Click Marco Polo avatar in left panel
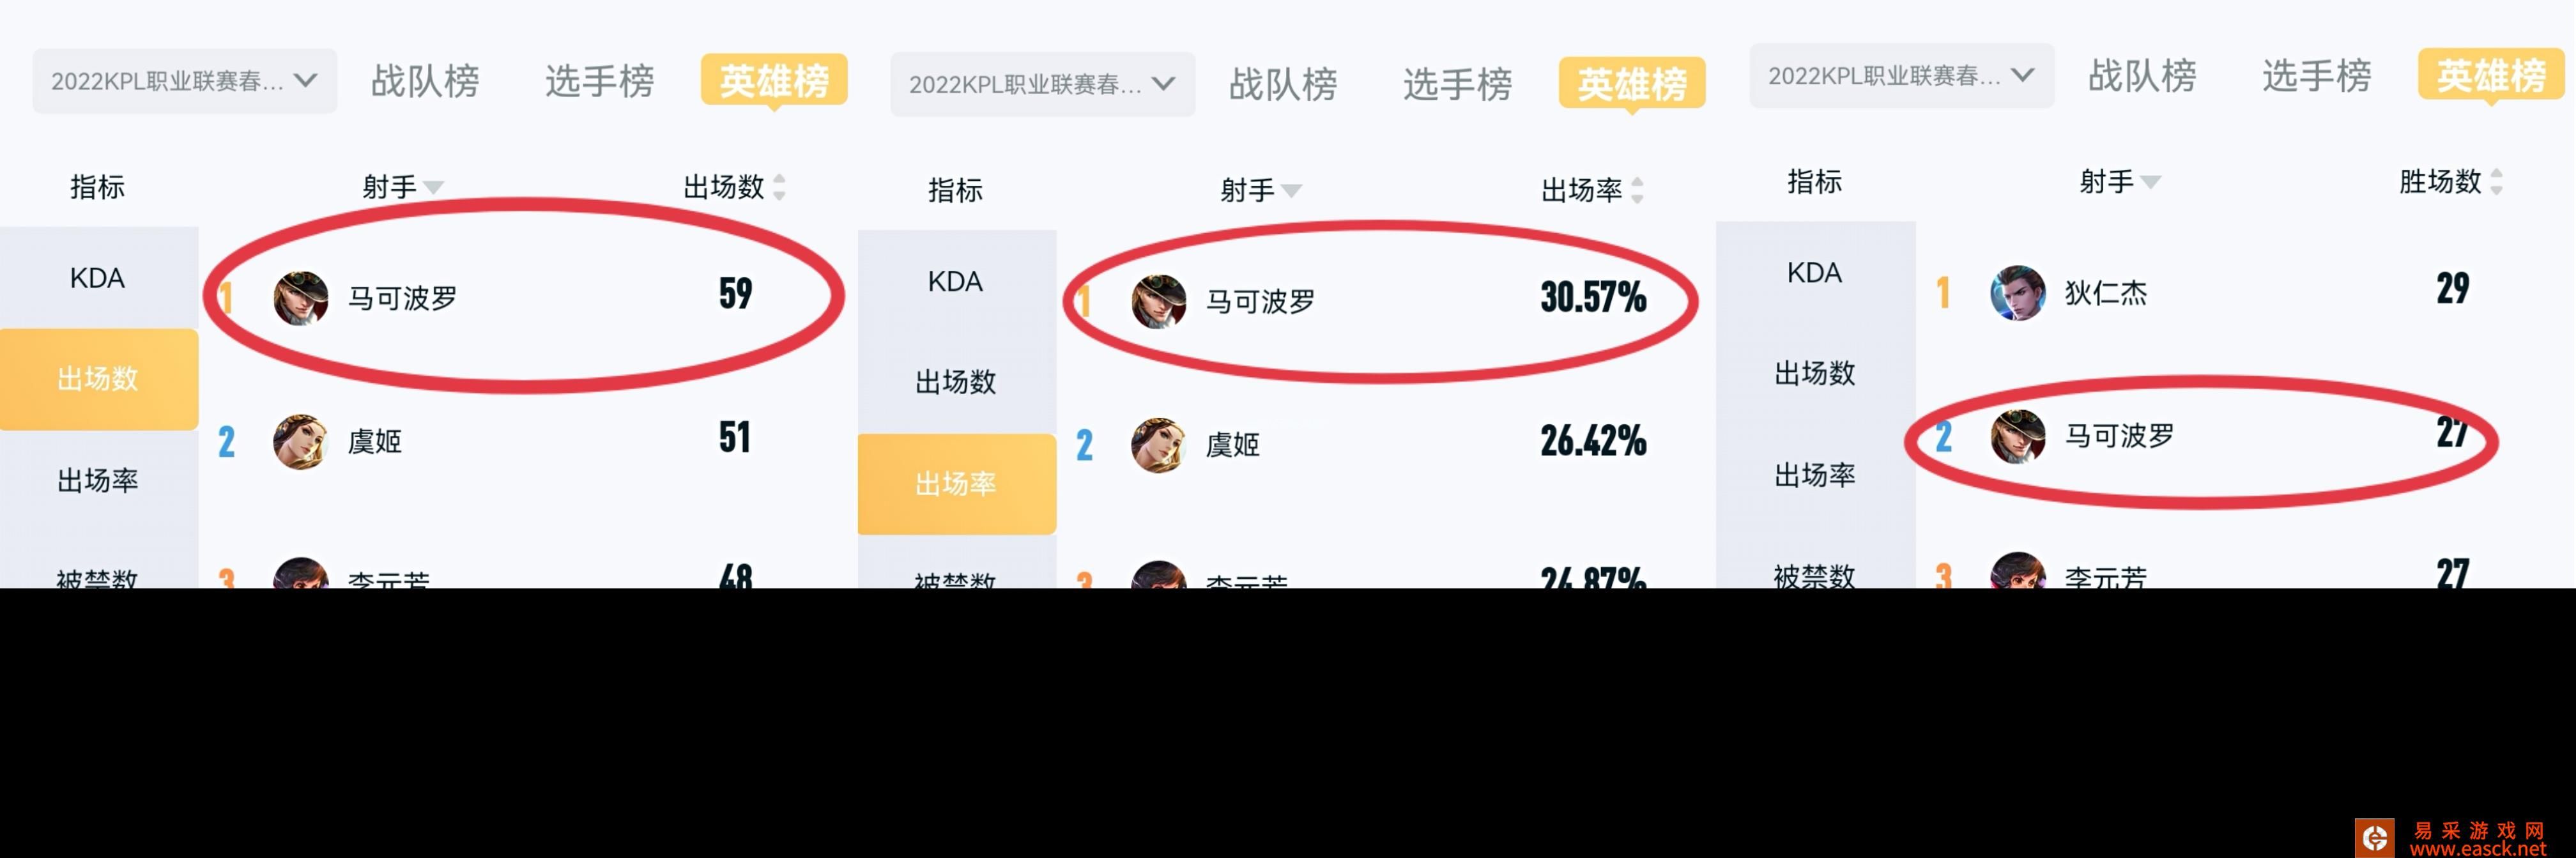2576x858 pixels. [x=300, y=297]
